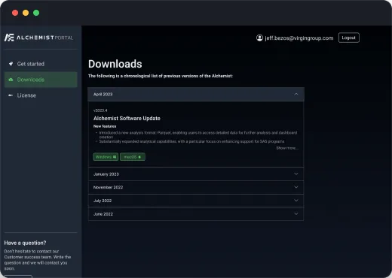Expand the November 2022 chevron
This screenshot has height=278, width=392.
[x=296, y=187]
